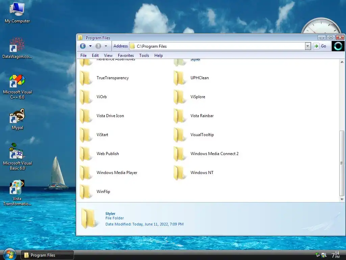Screen dimensions: 346x260
Task: Select the ViStart folder icon
Action: (x=85, y=135)
